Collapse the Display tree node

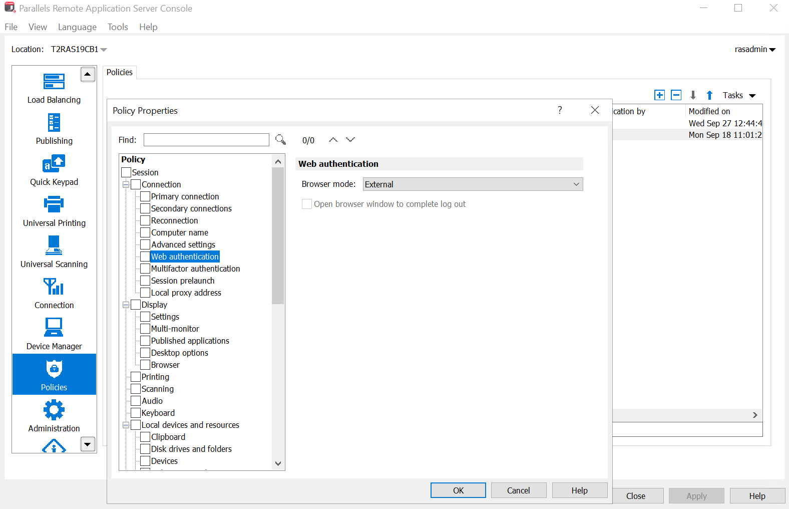(126, 305)
